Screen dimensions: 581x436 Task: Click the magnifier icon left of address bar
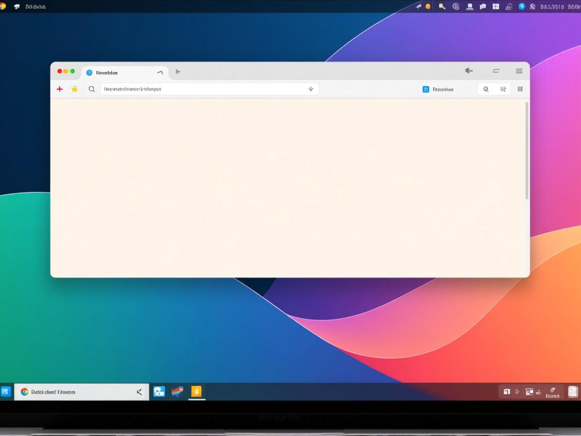coord(92,89)
